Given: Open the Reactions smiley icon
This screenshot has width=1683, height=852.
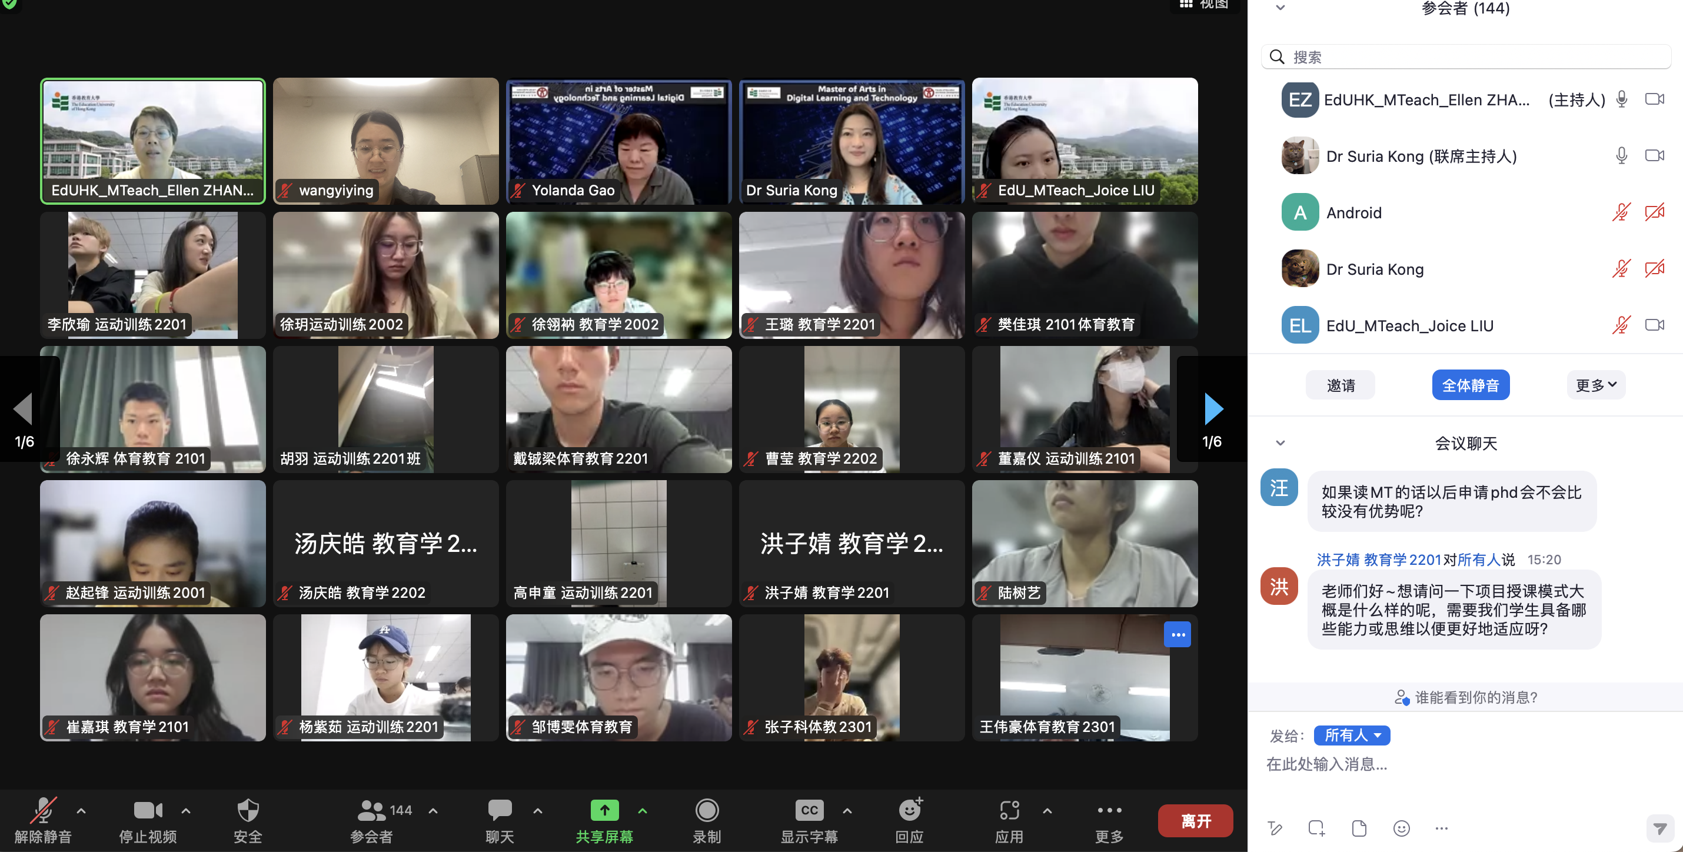Looking at the screenshot, I should pos(909,811).
